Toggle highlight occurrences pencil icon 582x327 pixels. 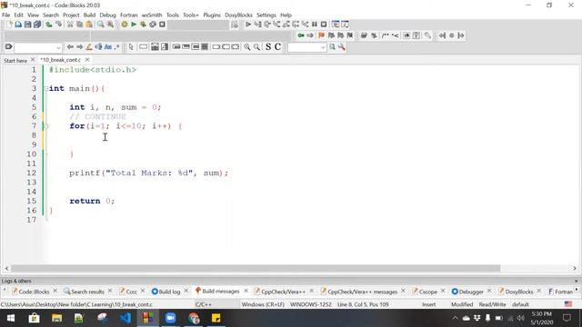[89, 47]
